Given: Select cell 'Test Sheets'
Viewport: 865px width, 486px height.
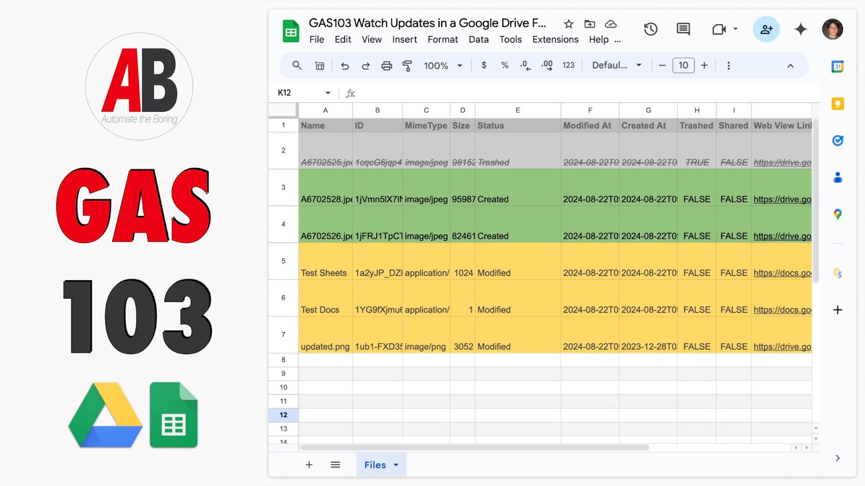Looking at the screenshot, I should (325, 261).
